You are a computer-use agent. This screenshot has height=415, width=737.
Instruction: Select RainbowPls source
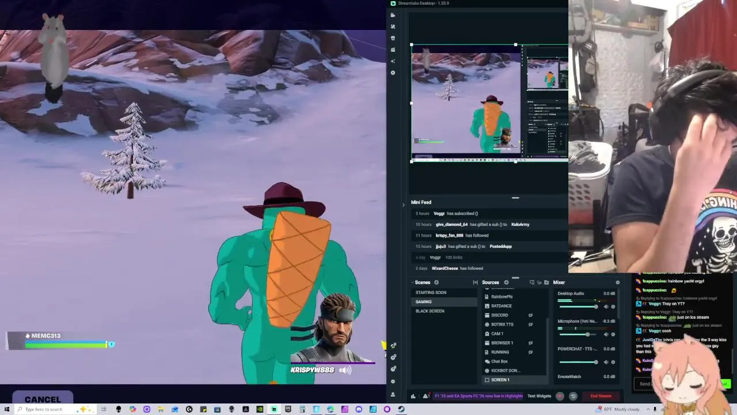tap(513, 297)
